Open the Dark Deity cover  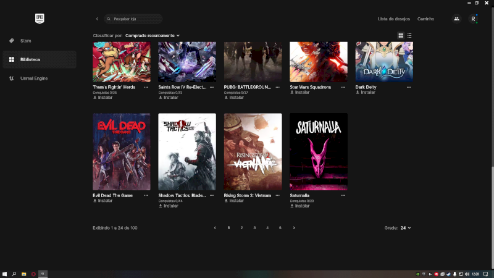pyautogui.click(x=384, y=62)
